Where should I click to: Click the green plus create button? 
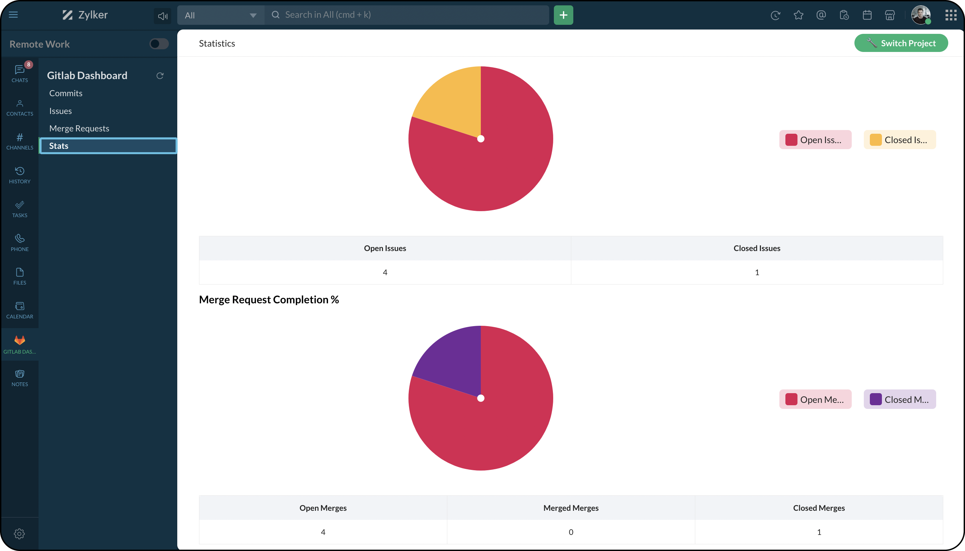click(x=563, y=15)
